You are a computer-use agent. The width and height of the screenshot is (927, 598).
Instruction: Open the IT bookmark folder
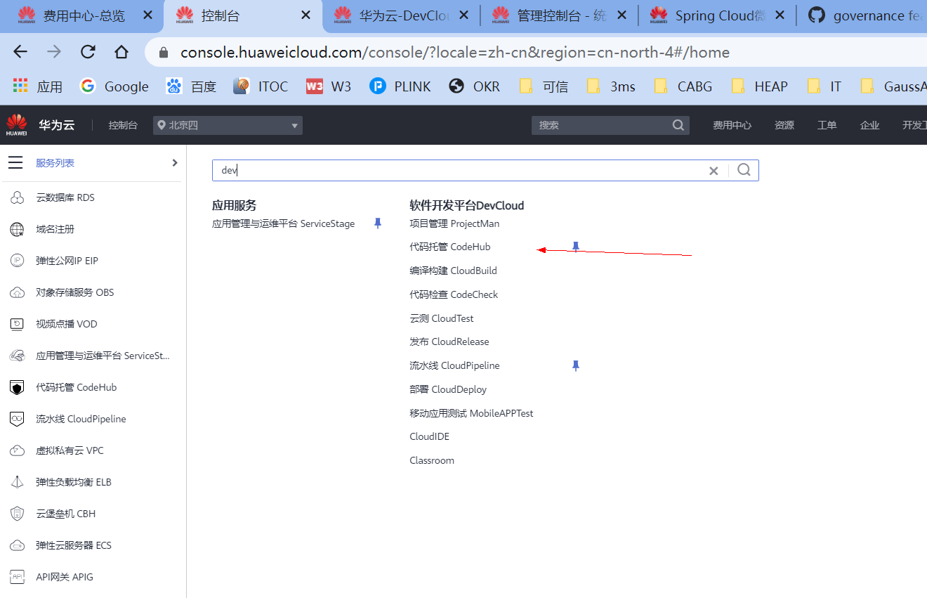pos(824,86)
